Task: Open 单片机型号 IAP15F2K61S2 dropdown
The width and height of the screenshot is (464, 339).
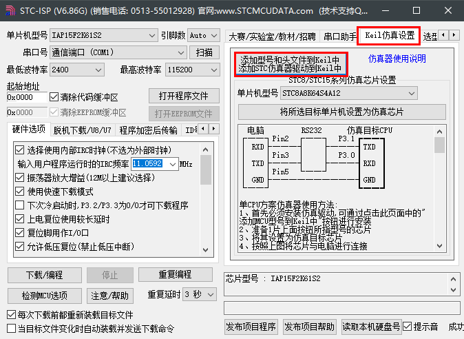Action: [103, 36]
